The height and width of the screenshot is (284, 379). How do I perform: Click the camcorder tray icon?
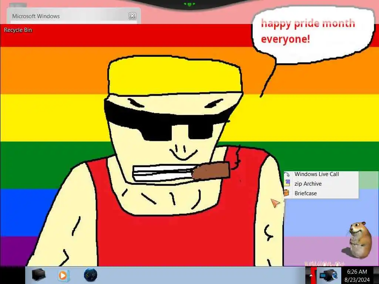pos(328,275)
